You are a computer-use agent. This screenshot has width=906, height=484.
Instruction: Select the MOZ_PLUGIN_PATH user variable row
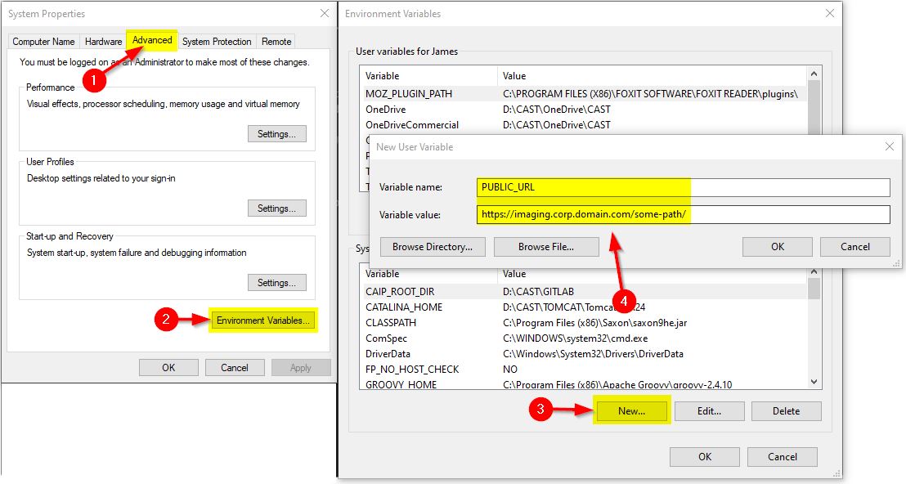408,94
